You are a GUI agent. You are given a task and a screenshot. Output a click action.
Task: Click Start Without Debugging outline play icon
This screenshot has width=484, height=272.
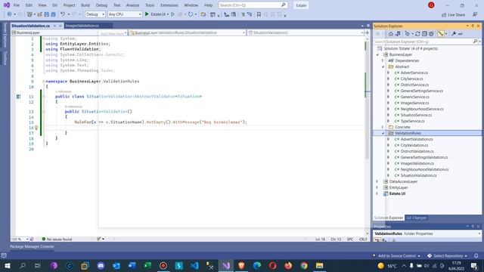tap(173, 14)
